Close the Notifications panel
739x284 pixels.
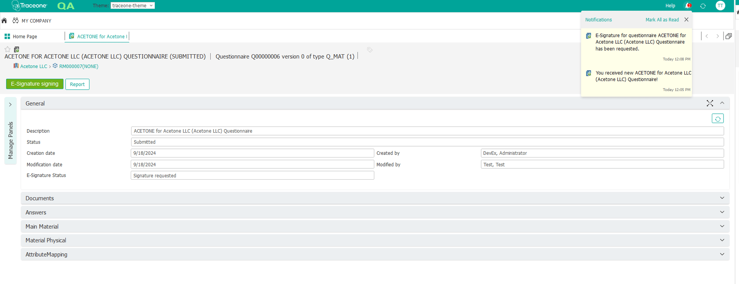pyautogui.click(x=686, y=19)
